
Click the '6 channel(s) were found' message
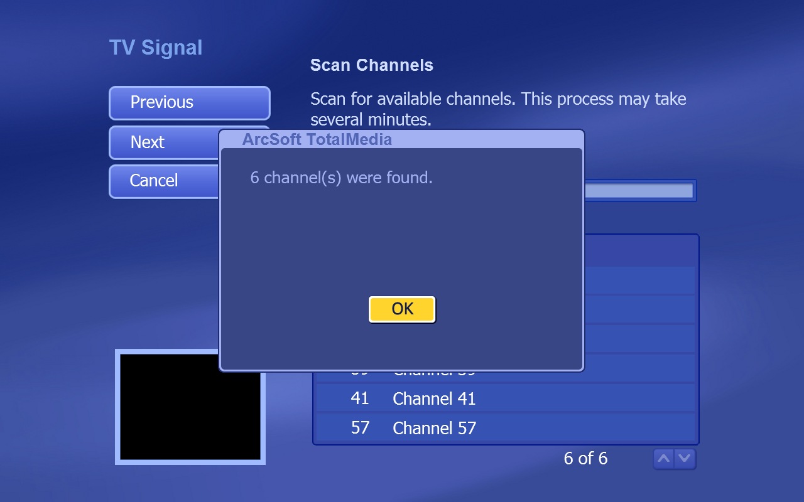click(x=341, y=178)
